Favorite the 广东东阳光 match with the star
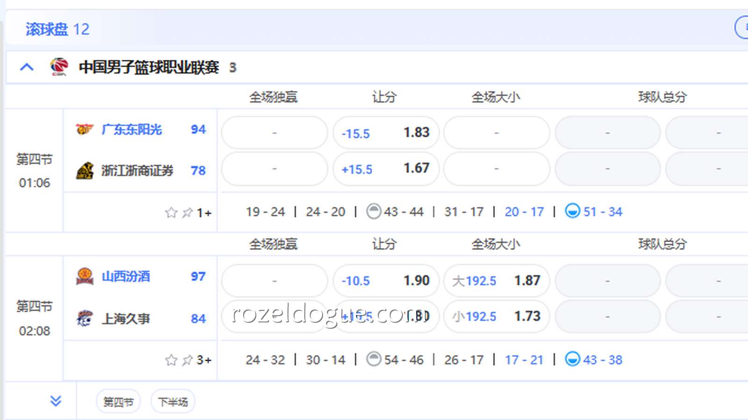The height and width of the screenshot is (420, 748). (171, 213)
